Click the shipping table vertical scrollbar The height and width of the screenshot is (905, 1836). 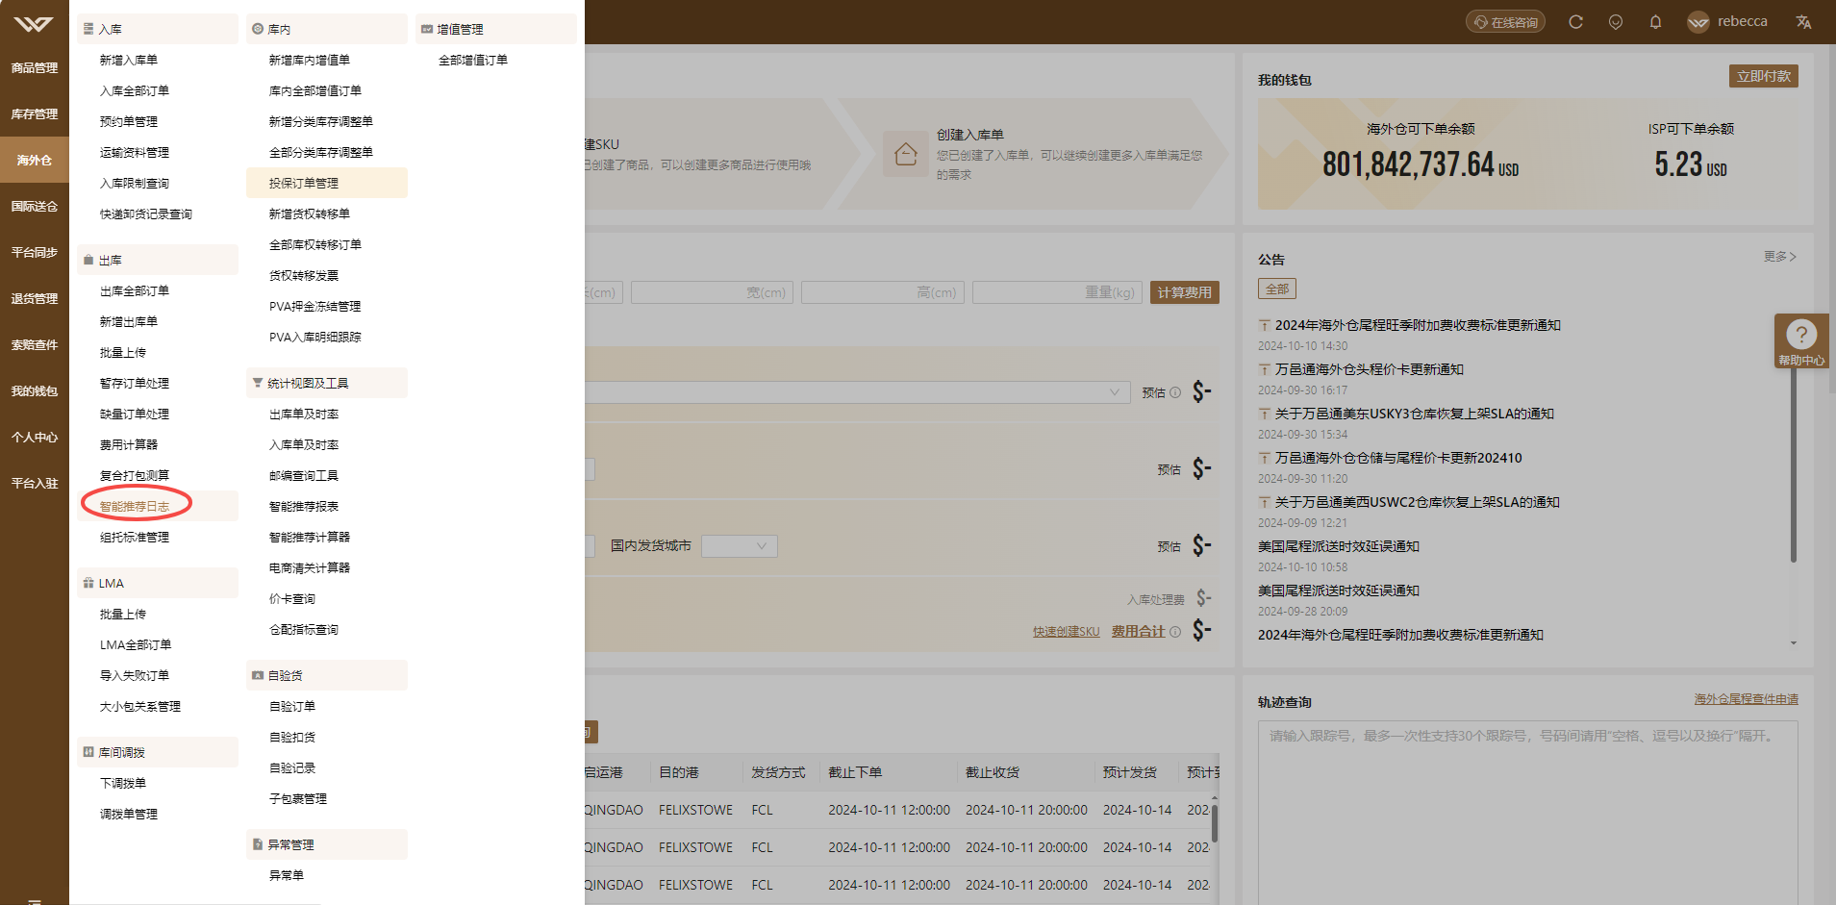point(1214,823)
